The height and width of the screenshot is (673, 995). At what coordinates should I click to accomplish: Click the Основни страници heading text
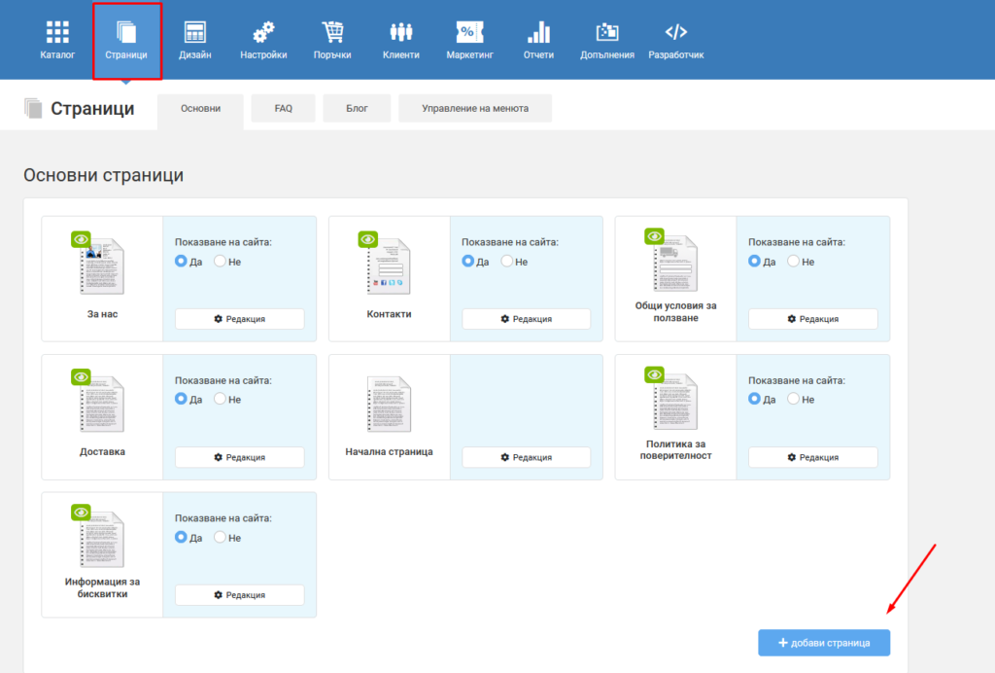(x=103, y=175)
